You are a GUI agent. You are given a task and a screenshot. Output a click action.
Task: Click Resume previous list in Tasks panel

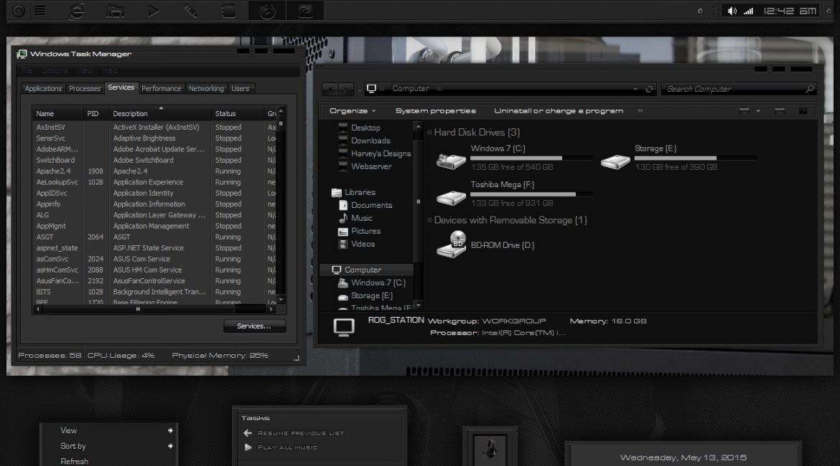(x=301, y=433)
